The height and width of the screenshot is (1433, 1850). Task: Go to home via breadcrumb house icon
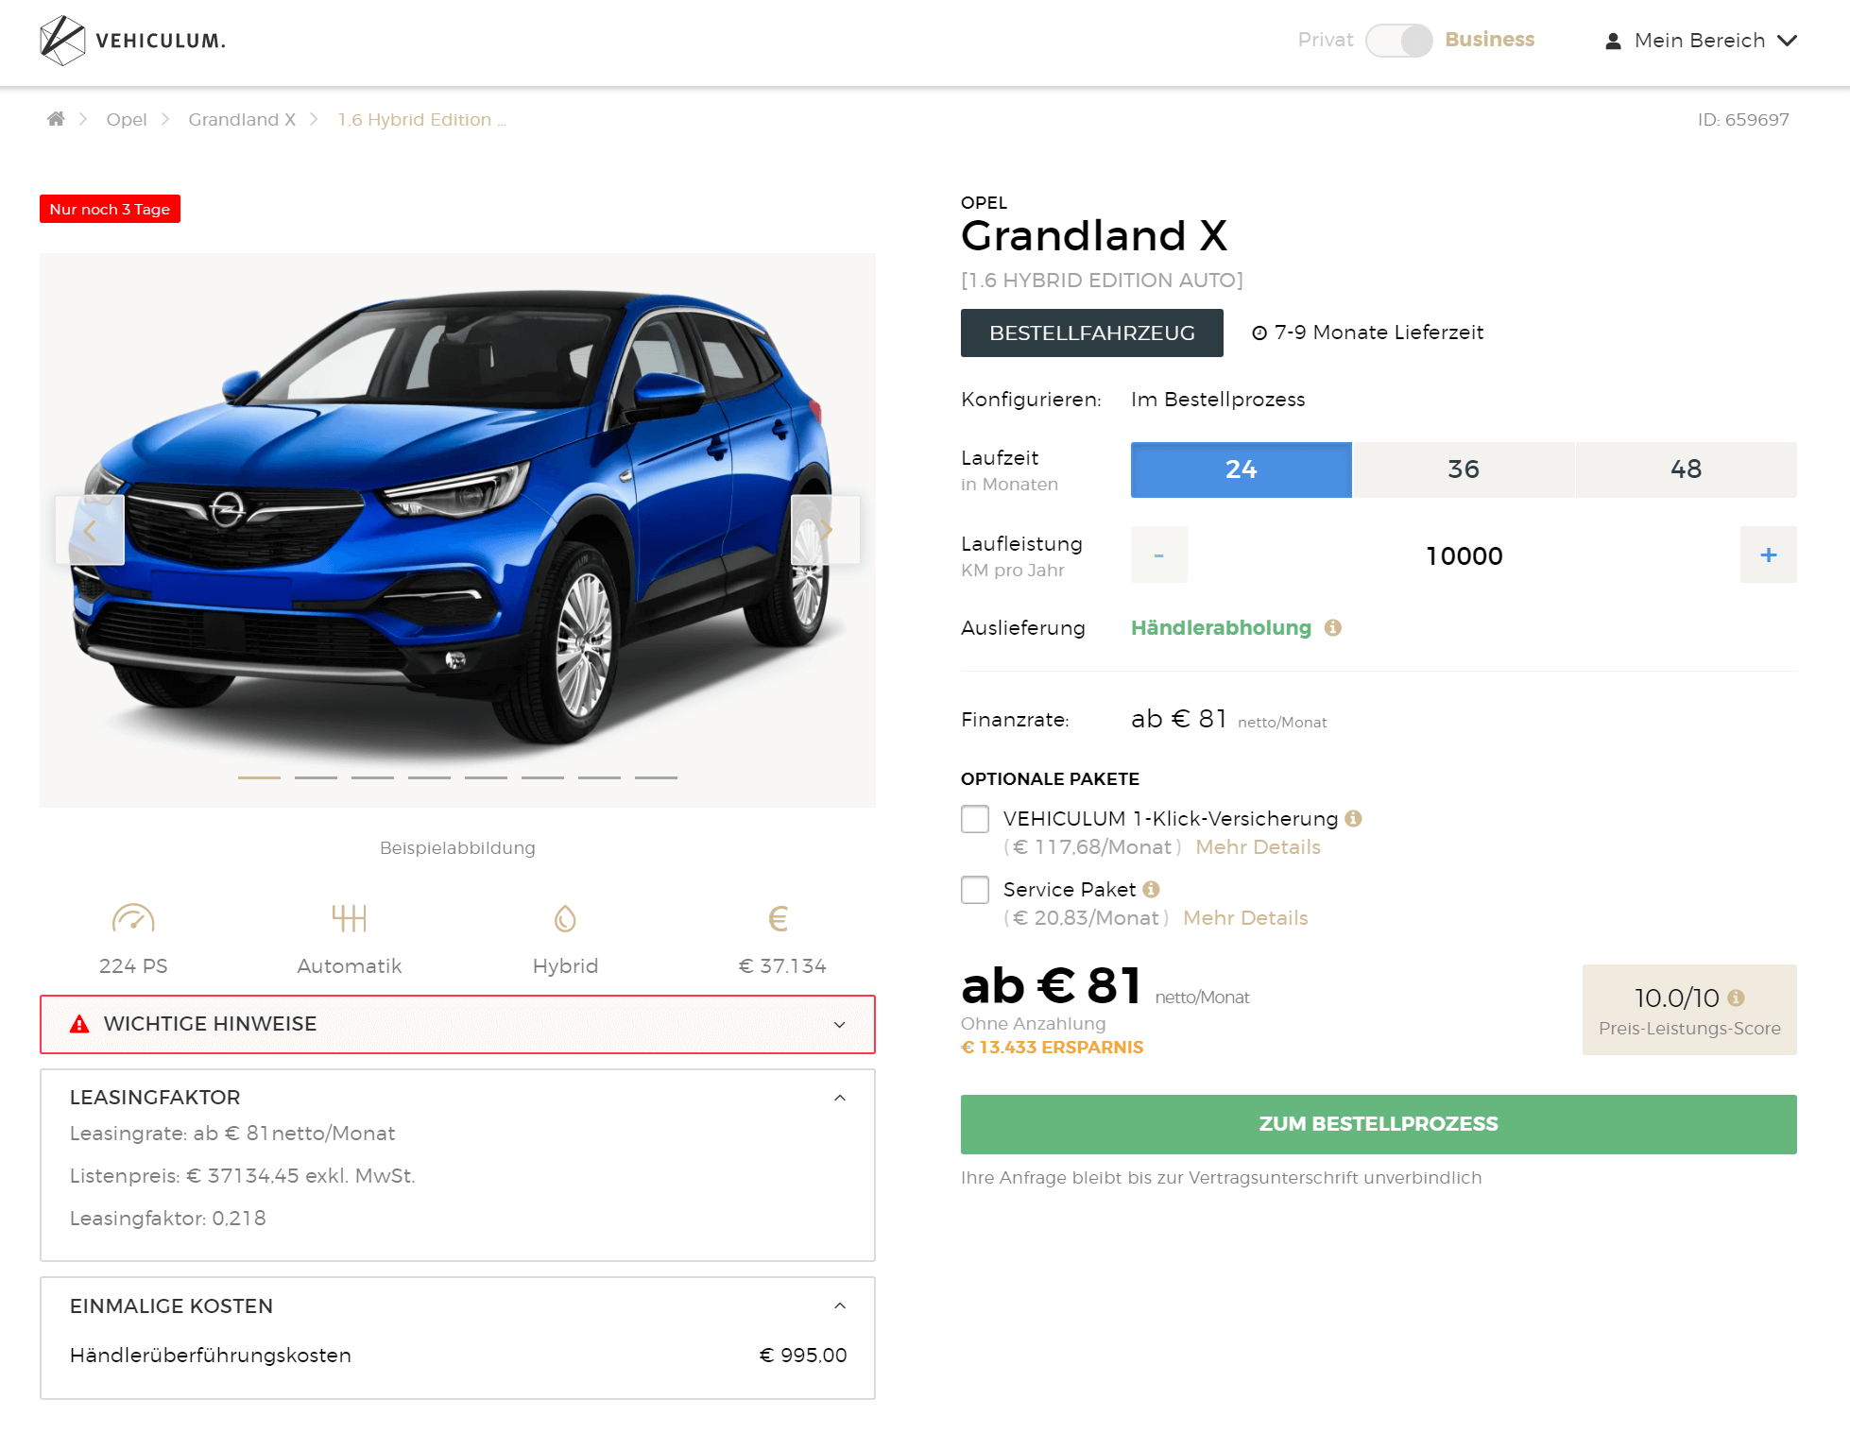[x=56, y=119]
